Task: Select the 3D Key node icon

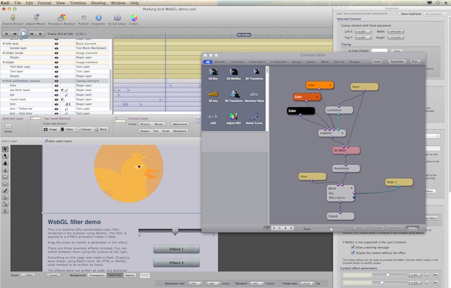Action: pyautogui.click(x=213, y=94)
